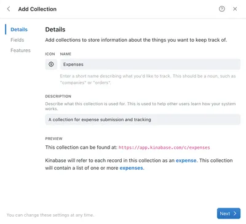Close the Add Collection dialog
Screen dimensions: 246x224
point(235,9)
